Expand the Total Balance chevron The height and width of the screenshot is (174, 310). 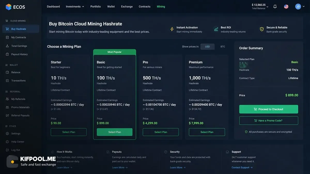[267, 7]
